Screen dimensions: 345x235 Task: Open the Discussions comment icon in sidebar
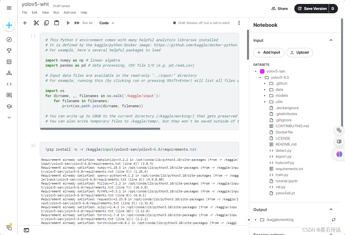pyautogui.click(x=9, y=95)
